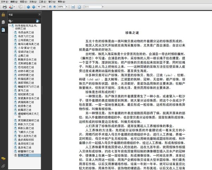212x170 pixels.
Task: Open bookmark 尼斯湖怪兽之谜
Action: point(27,63)
